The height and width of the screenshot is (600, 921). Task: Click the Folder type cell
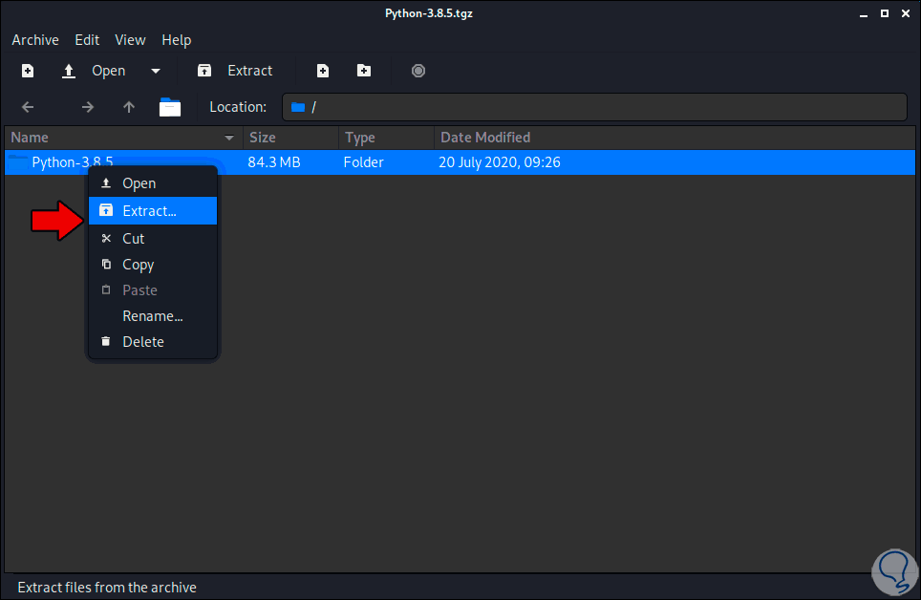click(x=364, y=162)
